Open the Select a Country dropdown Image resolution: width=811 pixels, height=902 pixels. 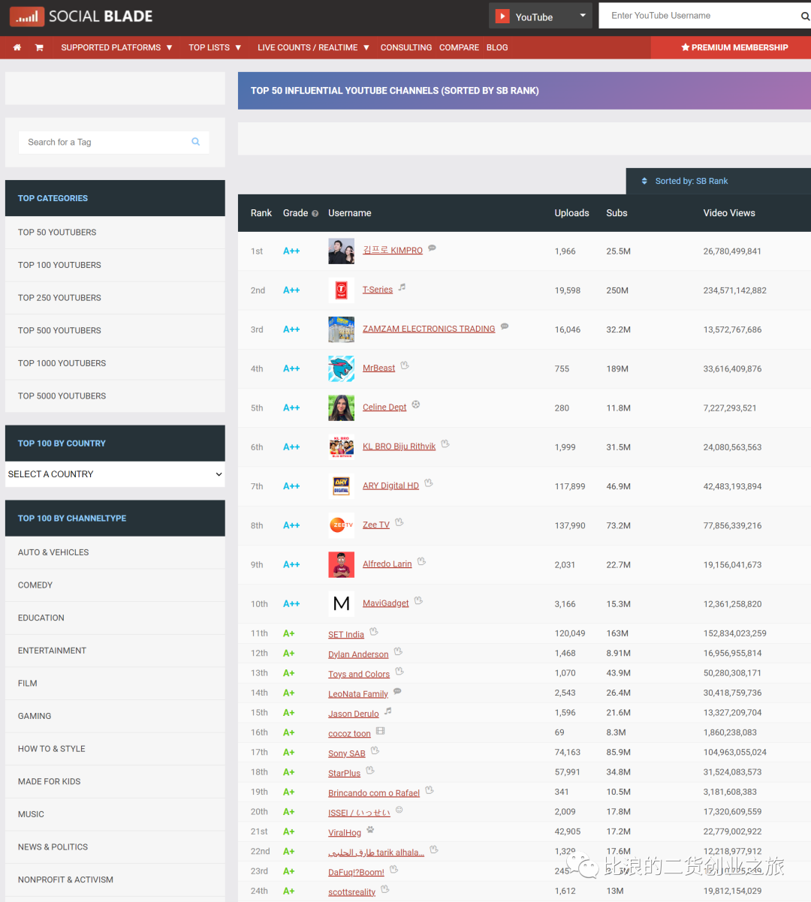pyautogui.click(x=115, y=474)
